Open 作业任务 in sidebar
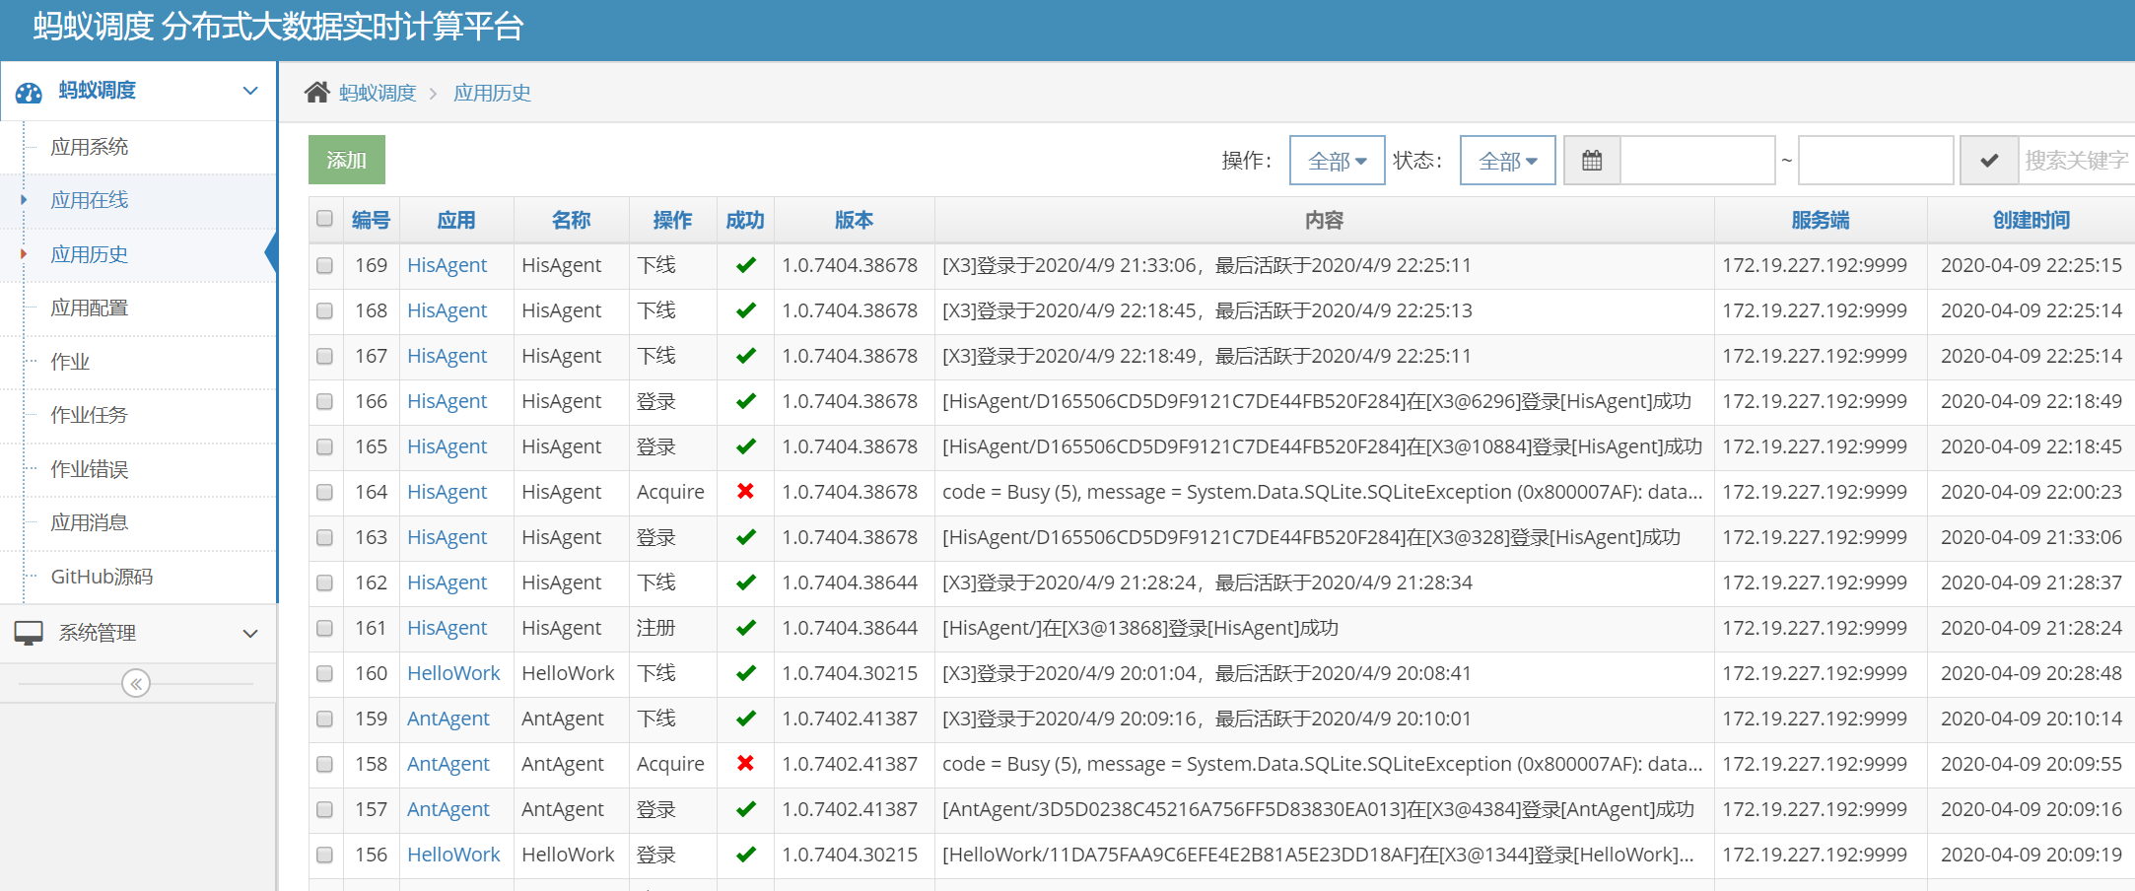This screenshot has width=2135, height=891. [90, 415]
